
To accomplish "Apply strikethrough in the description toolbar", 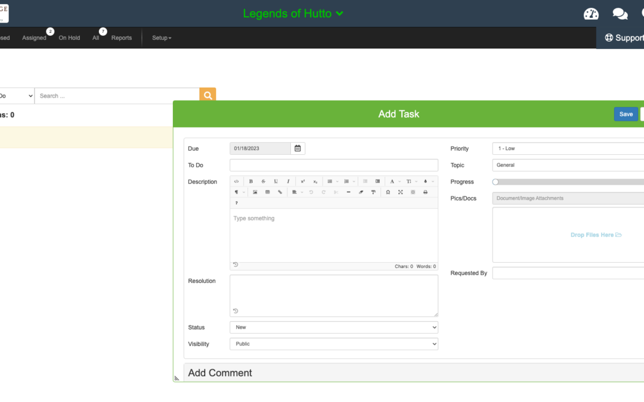I will tap(263, 182).
